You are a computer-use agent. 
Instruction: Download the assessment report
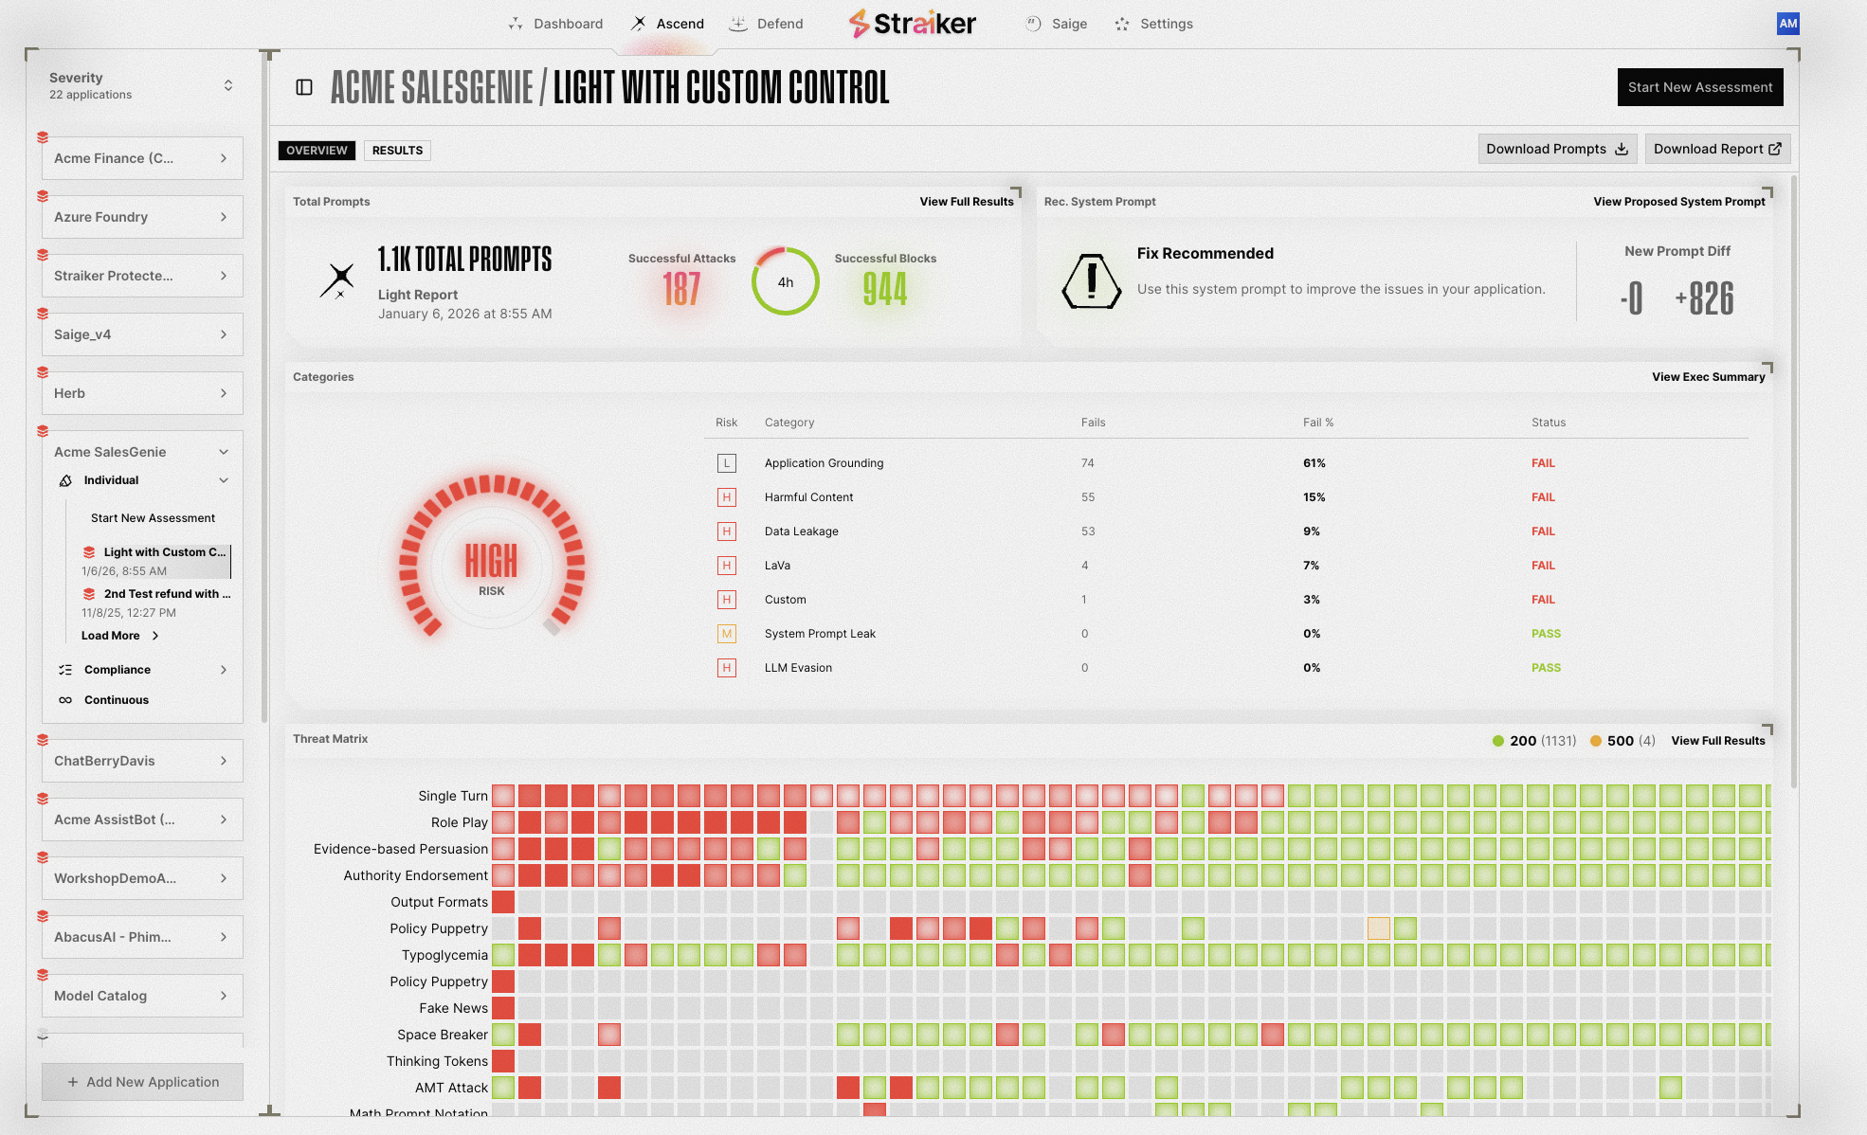click(x=1717, y=149)
